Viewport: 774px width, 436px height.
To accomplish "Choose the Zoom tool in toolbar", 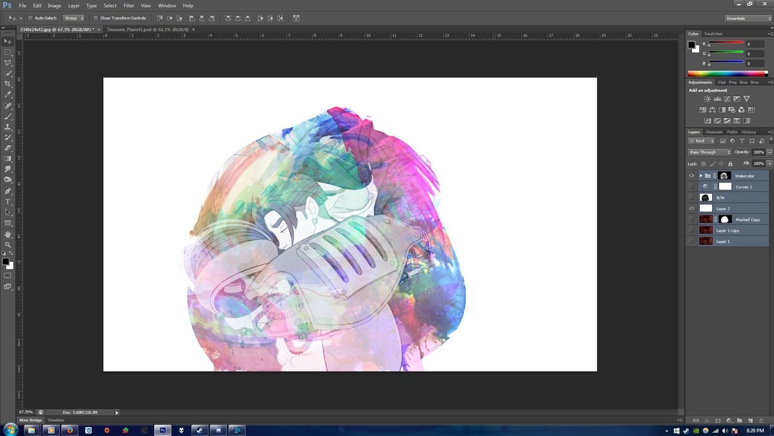I will coord(8,245).
